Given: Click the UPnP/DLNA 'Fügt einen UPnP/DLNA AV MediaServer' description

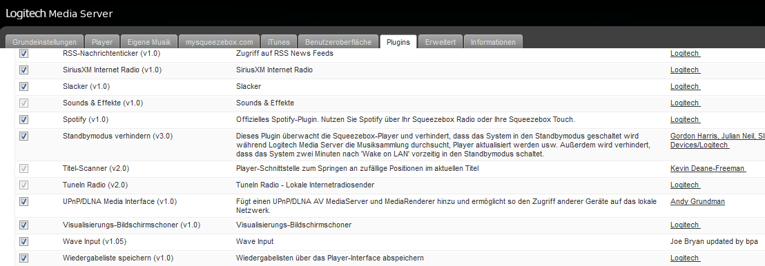Looking at the screenshot, I should coord(447,205).
